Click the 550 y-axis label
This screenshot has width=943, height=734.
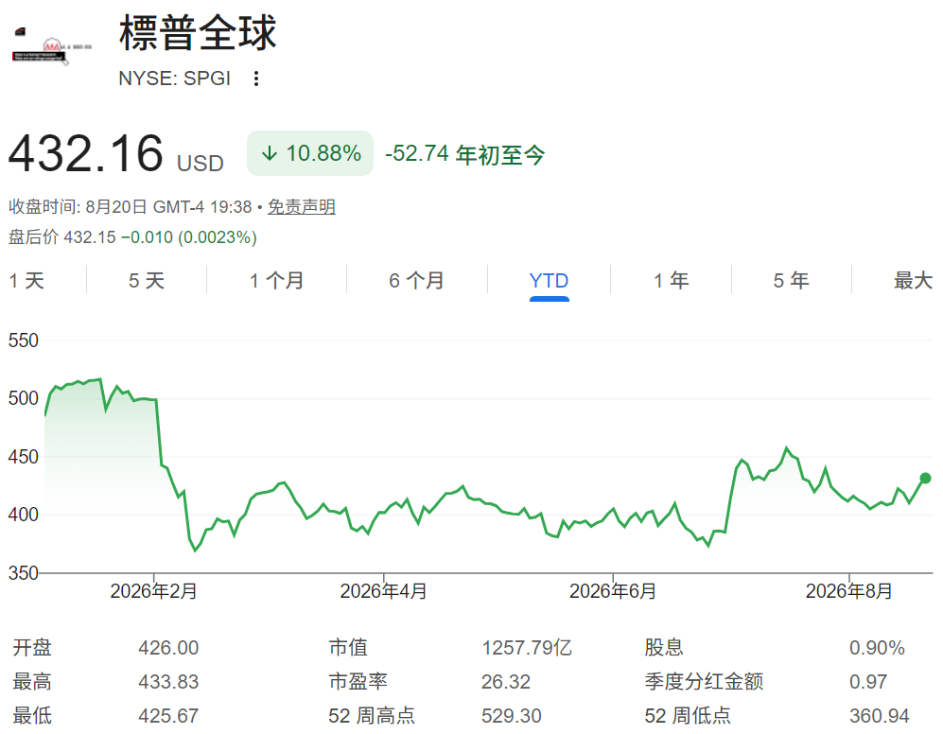[24, 341]
